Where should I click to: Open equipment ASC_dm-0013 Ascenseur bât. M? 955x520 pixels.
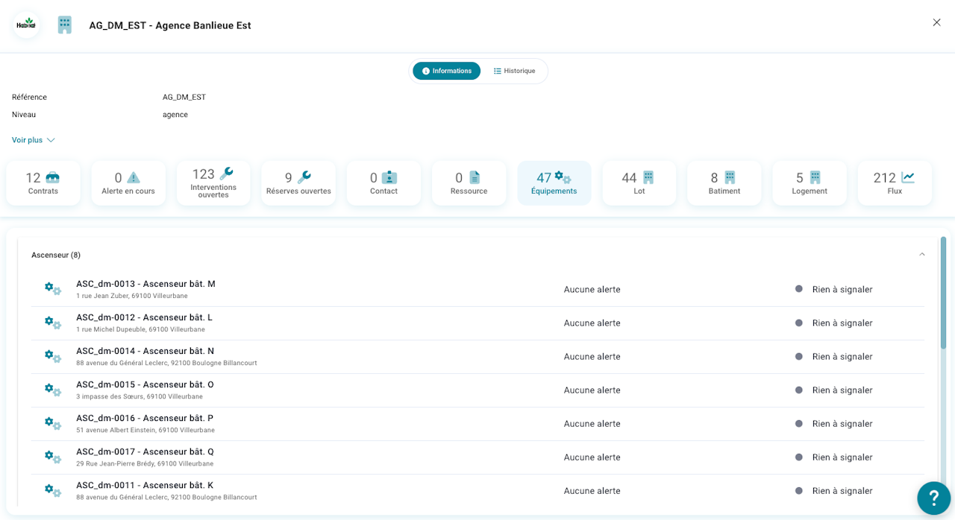coord(477,289)
